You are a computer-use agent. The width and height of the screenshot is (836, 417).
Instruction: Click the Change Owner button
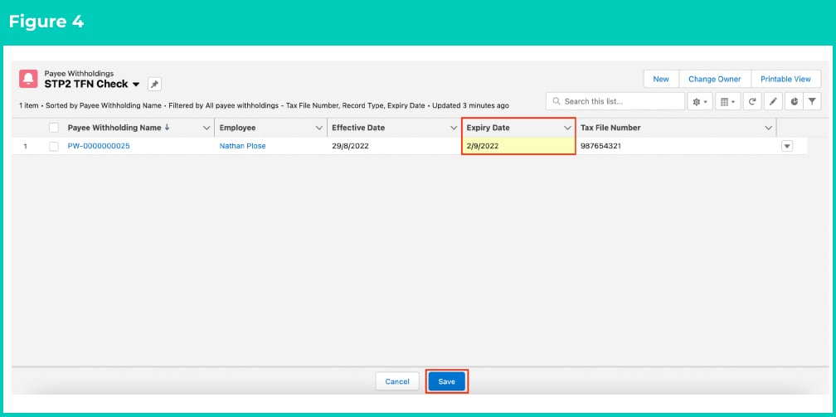click(x=714, y=79)
